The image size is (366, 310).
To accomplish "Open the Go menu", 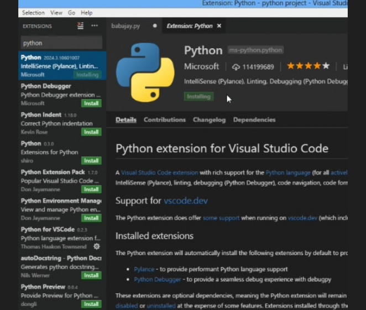I will 71,13.
